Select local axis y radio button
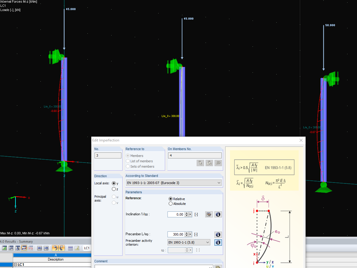This screenshot has width=357, height=268. click(114, 183)
